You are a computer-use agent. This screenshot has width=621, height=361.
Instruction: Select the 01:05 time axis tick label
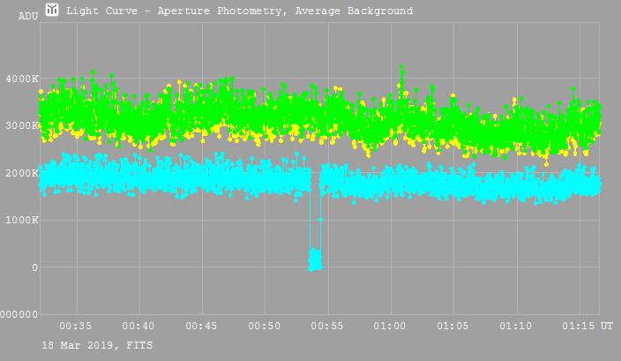point(453,327)
